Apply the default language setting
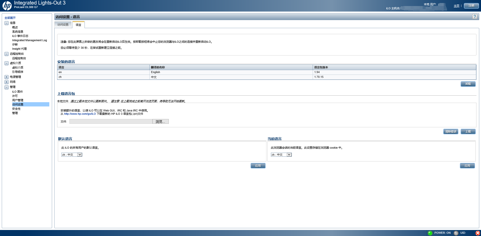 click(x=258, y=166)
